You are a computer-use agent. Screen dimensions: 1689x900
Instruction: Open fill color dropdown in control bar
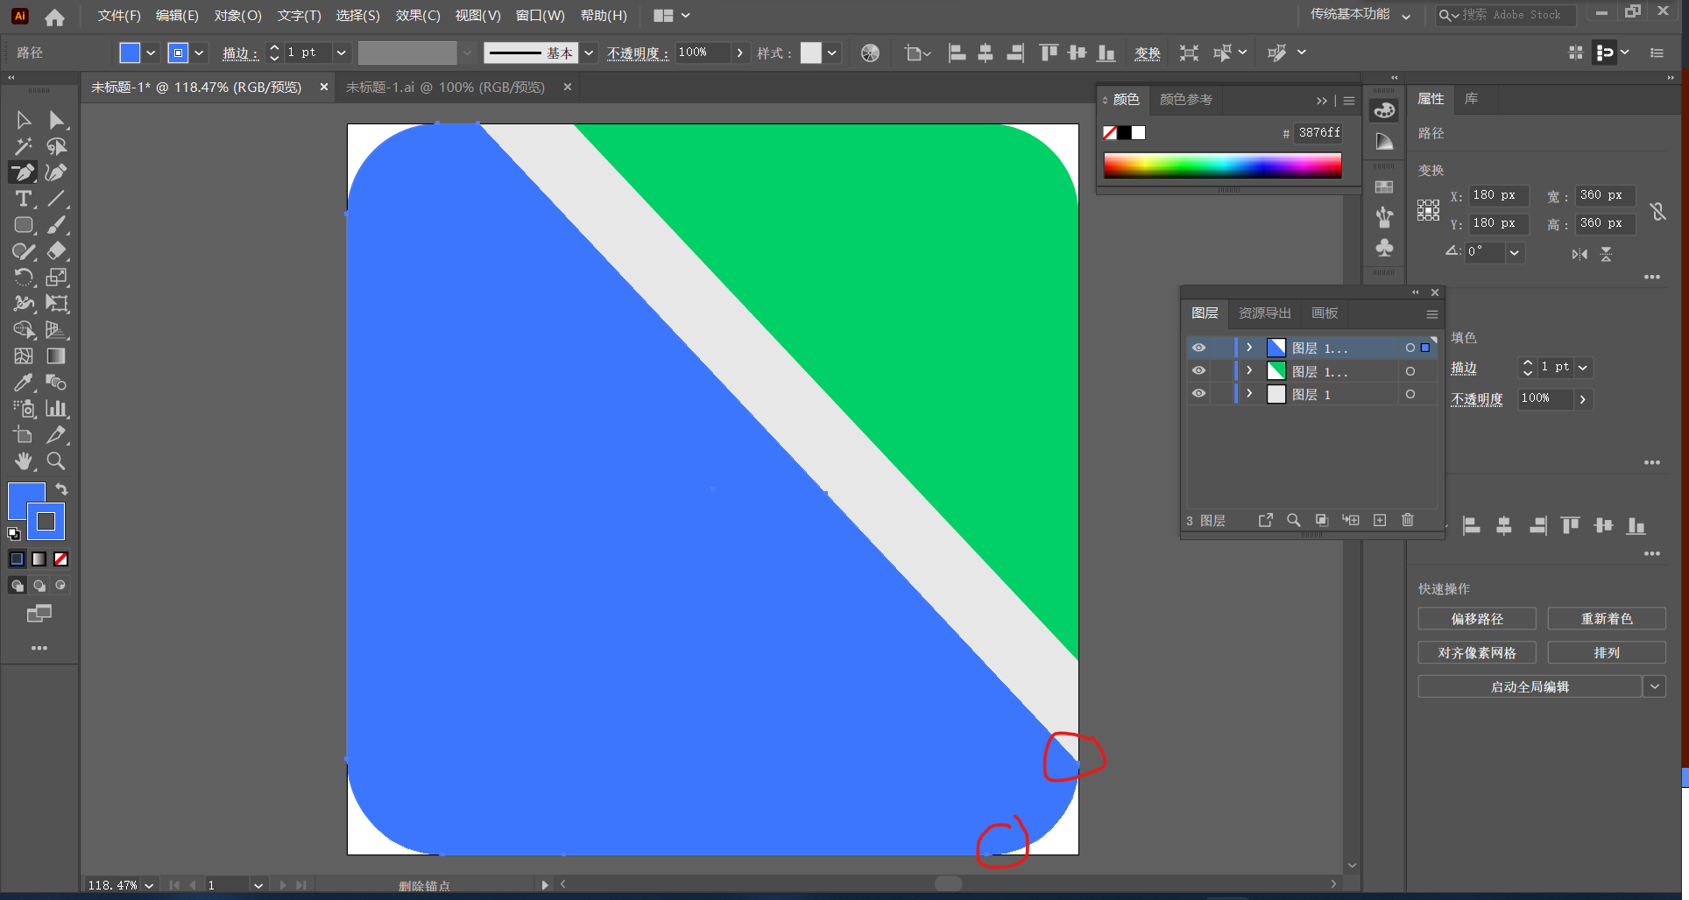pos(151,53)
